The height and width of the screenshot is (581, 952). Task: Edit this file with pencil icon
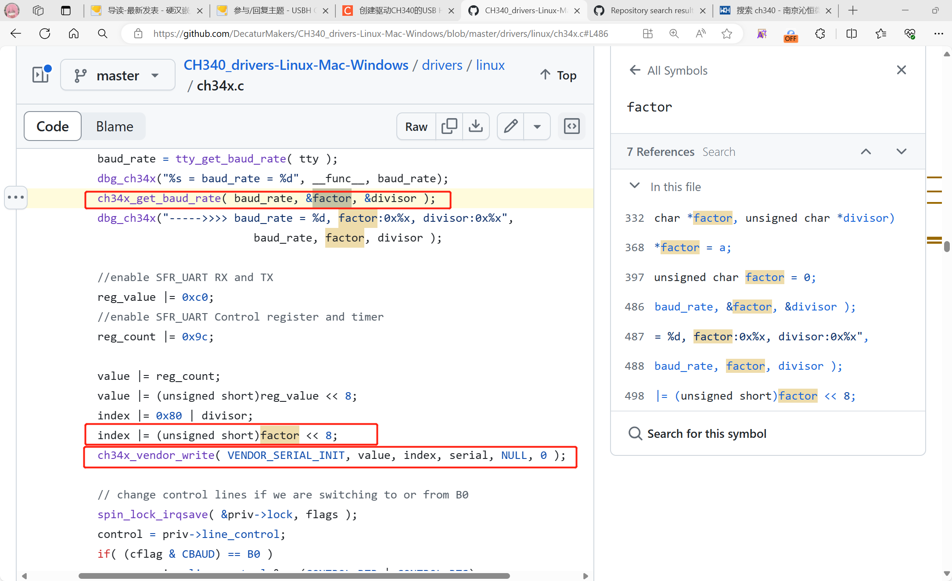pyautogui.click(x=510, y=126)
